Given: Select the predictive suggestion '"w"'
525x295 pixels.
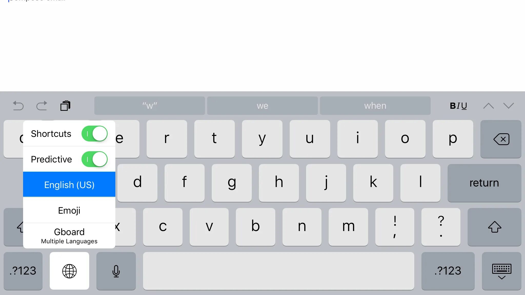Looking at the screenshot, I should click(150, 105).
